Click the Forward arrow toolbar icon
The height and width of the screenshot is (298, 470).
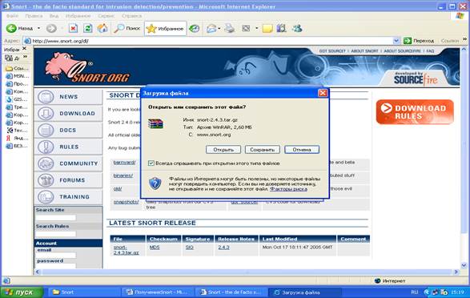tap(51, 29)
